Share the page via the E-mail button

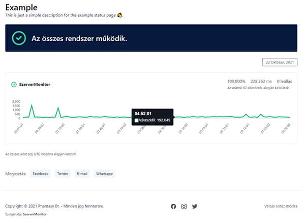(x=82, y=173)
